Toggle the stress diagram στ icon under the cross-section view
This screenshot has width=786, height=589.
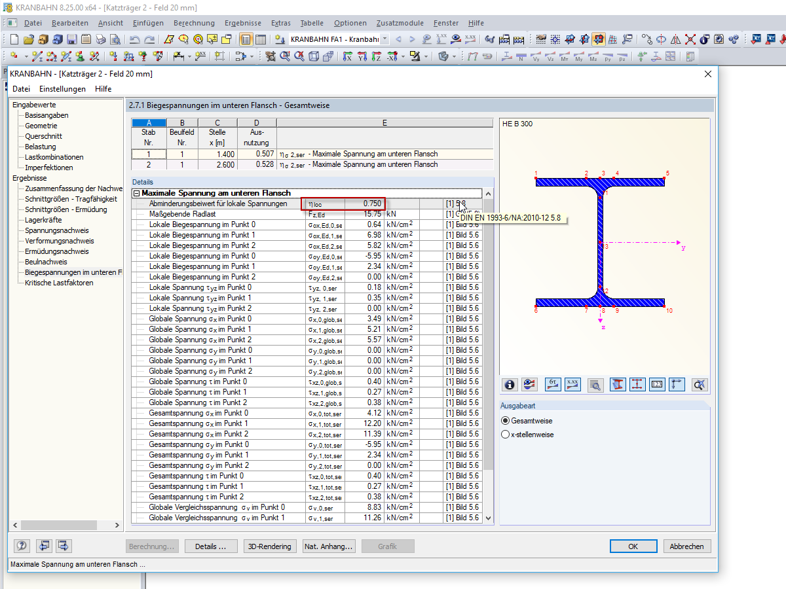(x=553, y=384)
